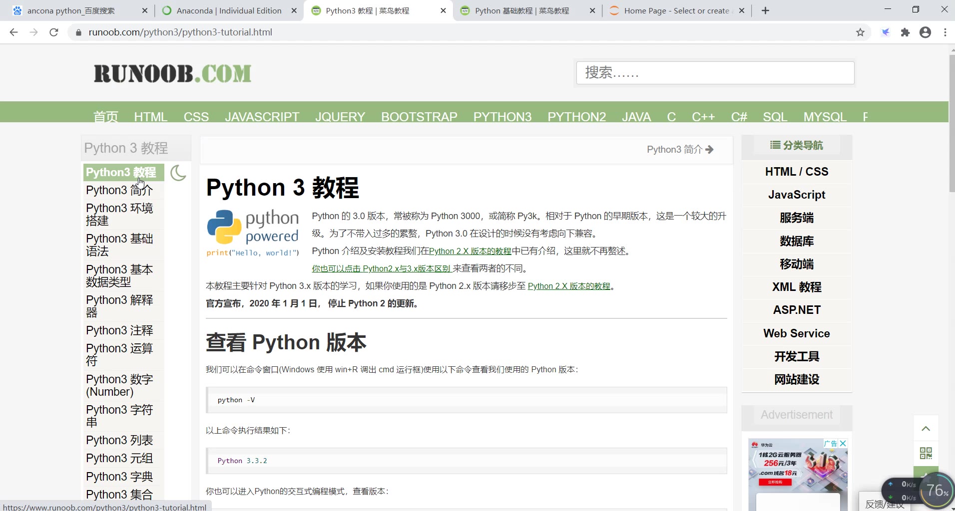Image resolution: width=955 pixels, height=511 pixels.
Task: Click the 76% system monitor badge
Action: pos(936,490)
